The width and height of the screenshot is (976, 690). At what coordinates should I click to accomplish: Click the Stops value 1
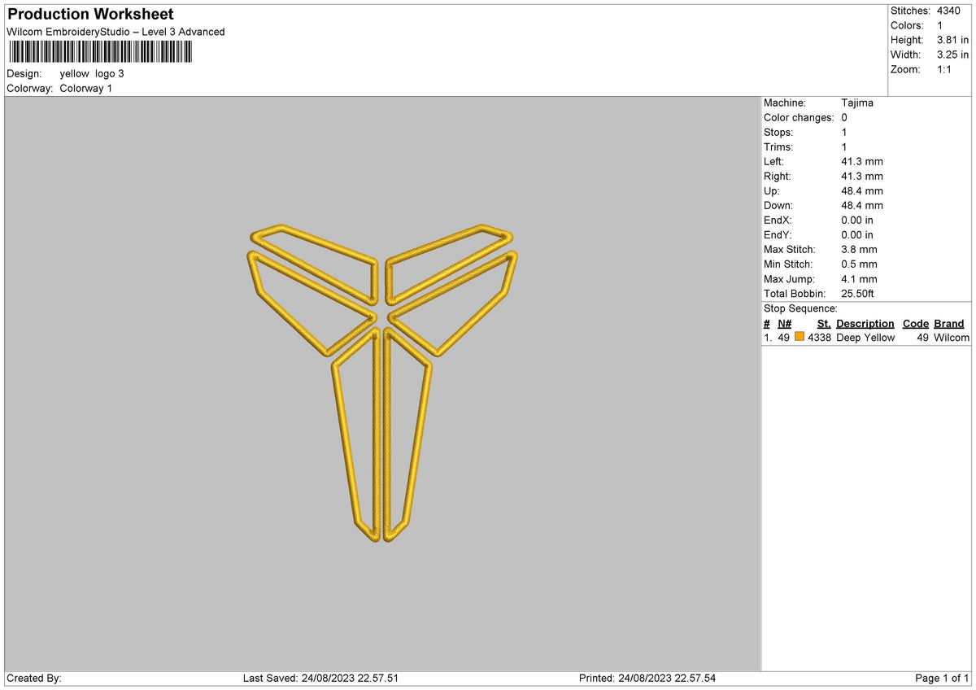coord(844,133)
